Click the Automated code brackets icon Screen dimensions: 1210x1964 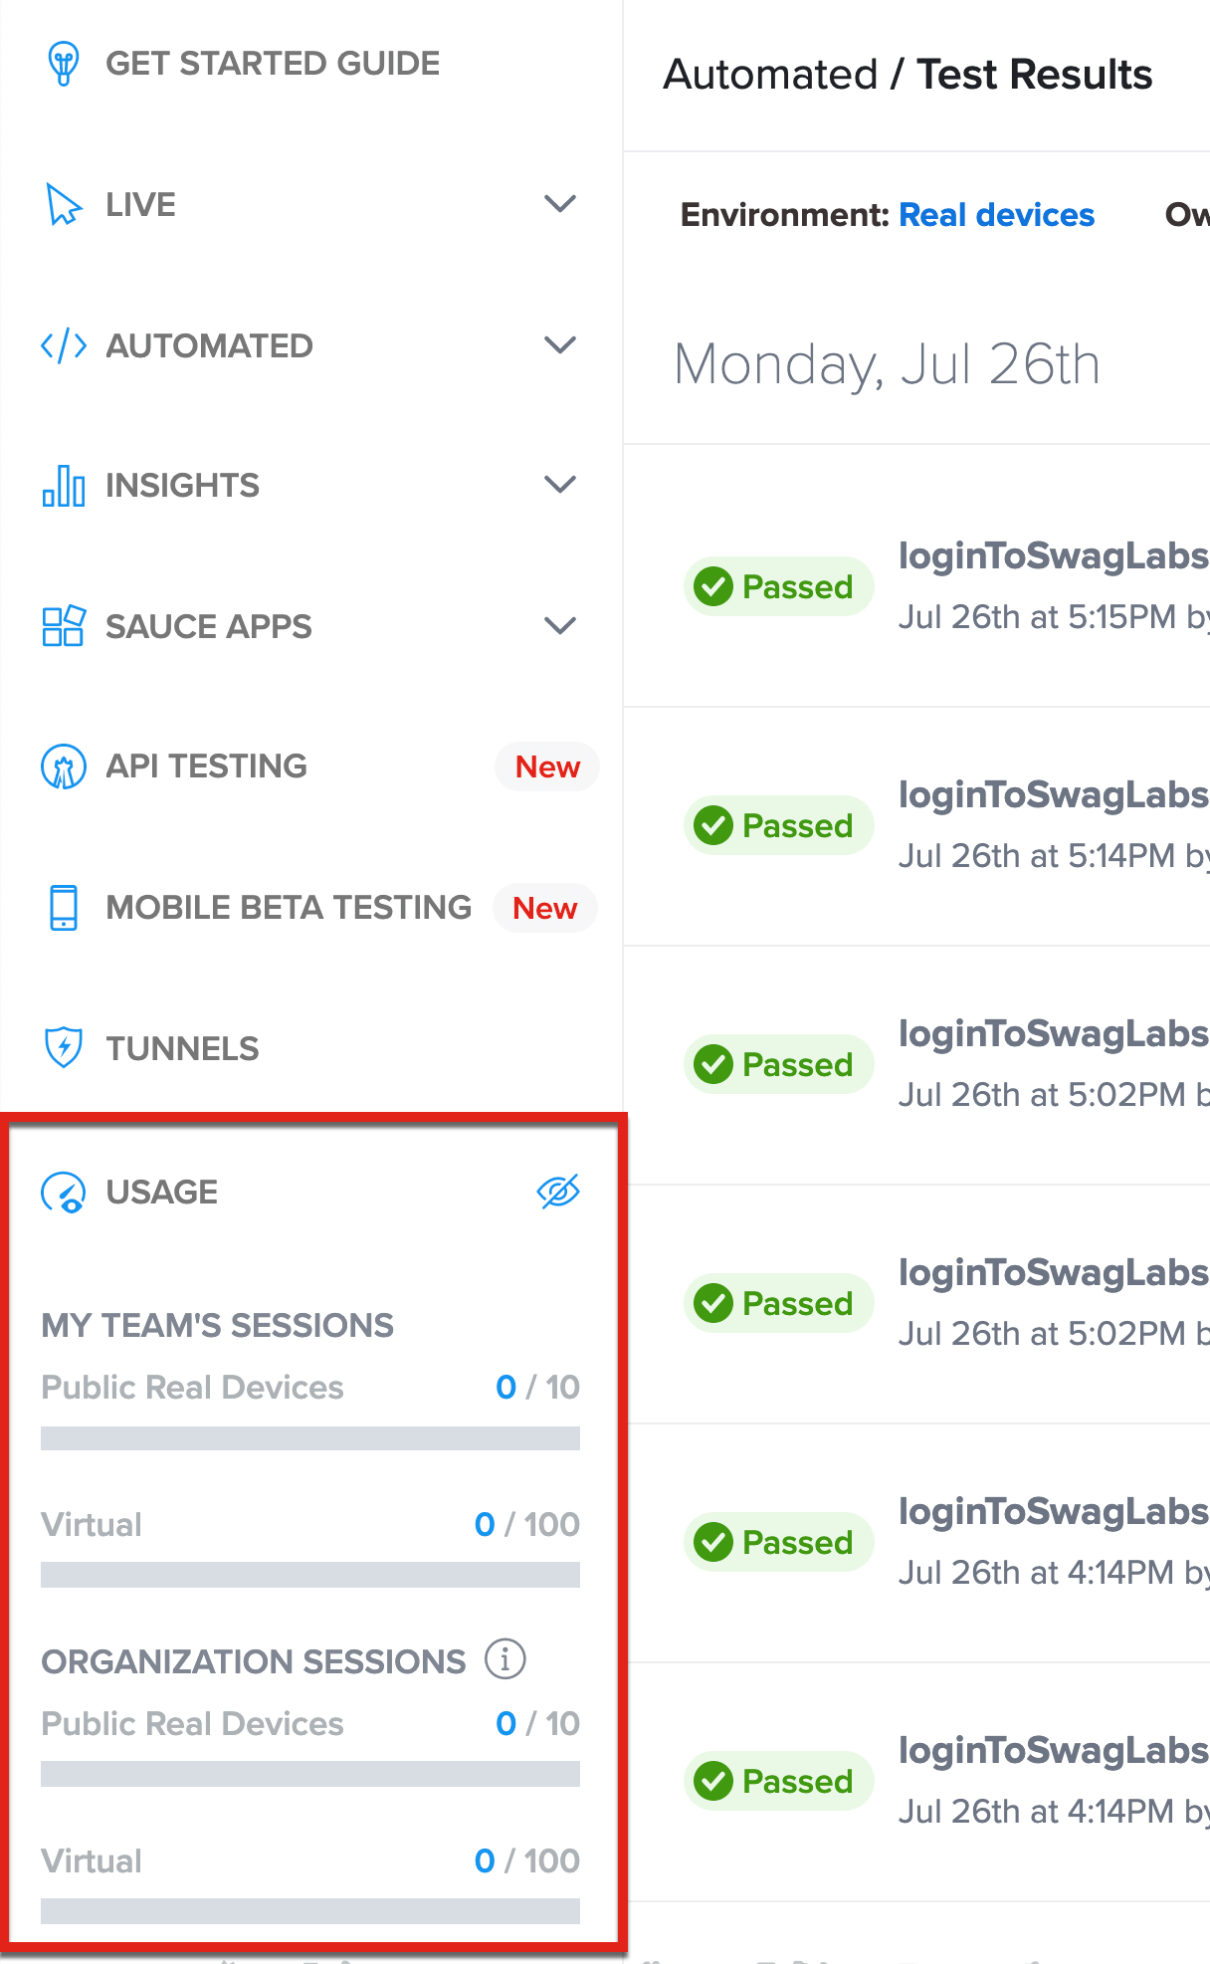62,345
